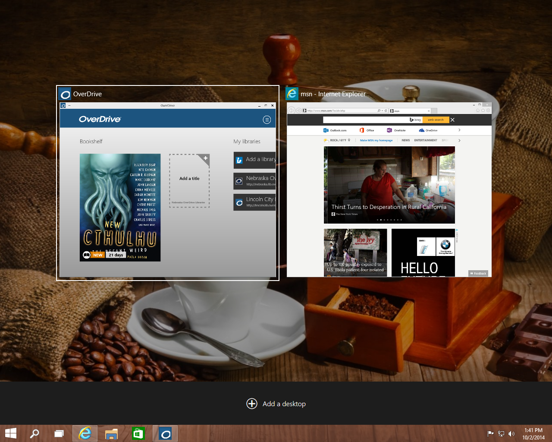
Task: Toggle the Task View taskbar button
Action: [x=59, y=433]
